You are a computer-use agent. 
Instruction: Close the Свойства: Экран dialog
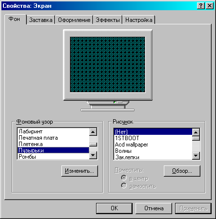(x=210, y=6)
